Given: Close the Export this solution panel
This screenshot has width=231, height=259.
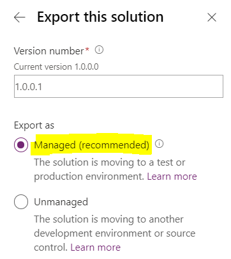Looking at the screenshot, I should tap(212, 17).
